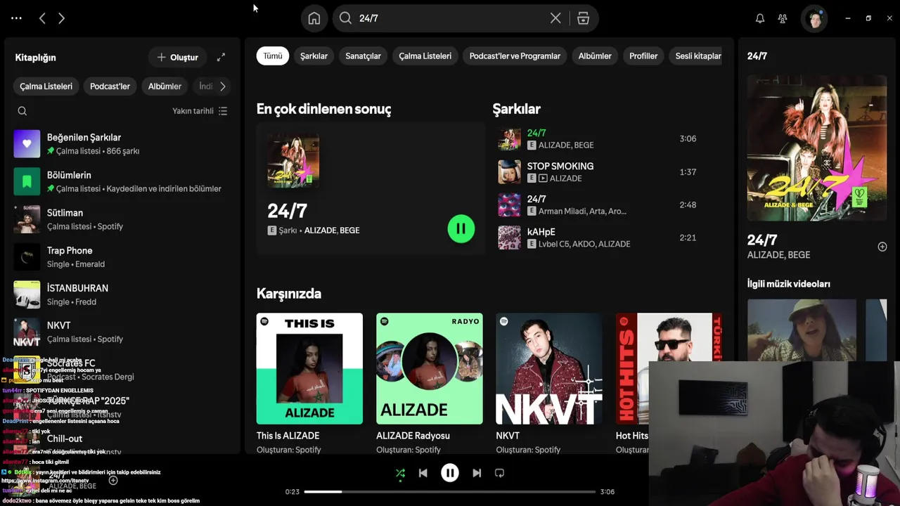Open the Kitaplığın library header

pos(35,57)
